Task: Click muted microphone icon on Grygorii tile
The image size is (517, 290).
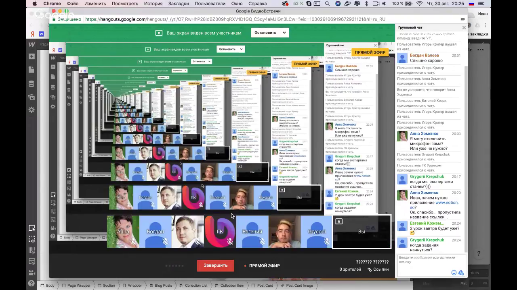Action: click(327, 241)
